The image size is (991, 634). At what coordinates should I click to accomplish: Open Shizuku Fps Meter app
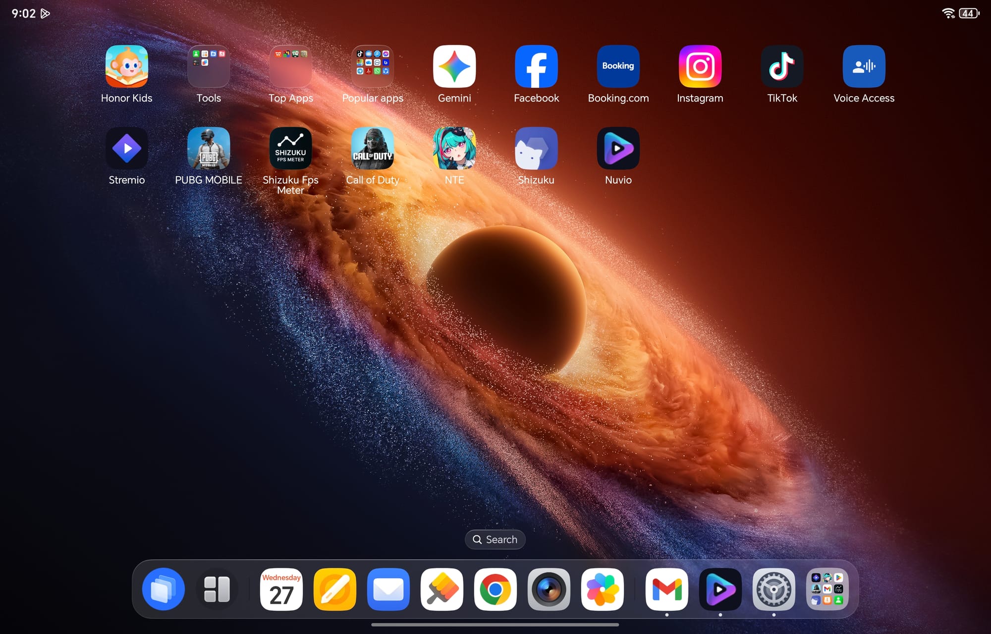pyautogui.click(x=290, y=148)
